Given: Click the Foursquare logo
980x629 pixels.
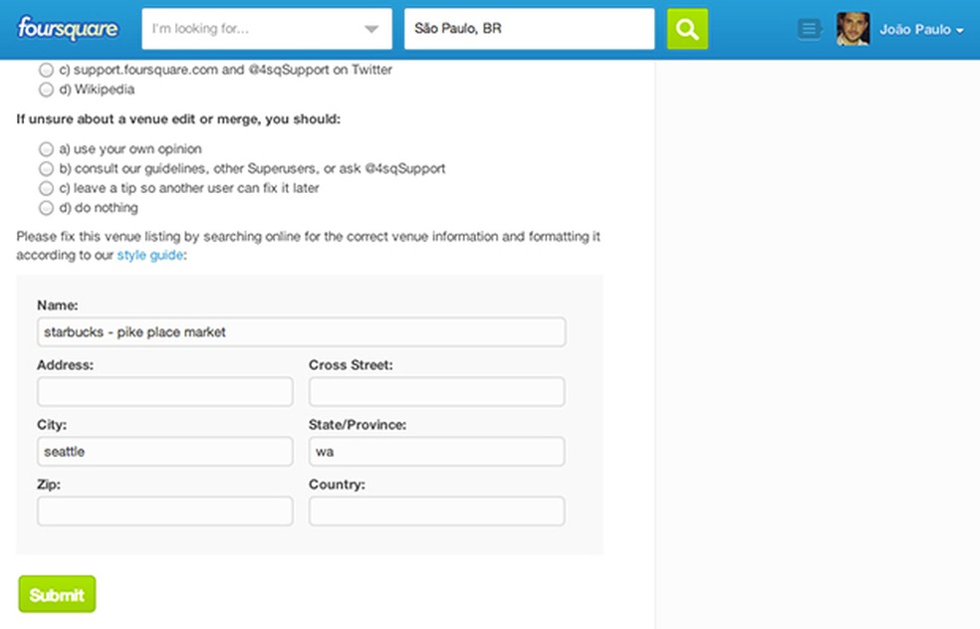Looking at the screenshot, I should (x=68, y=29).
